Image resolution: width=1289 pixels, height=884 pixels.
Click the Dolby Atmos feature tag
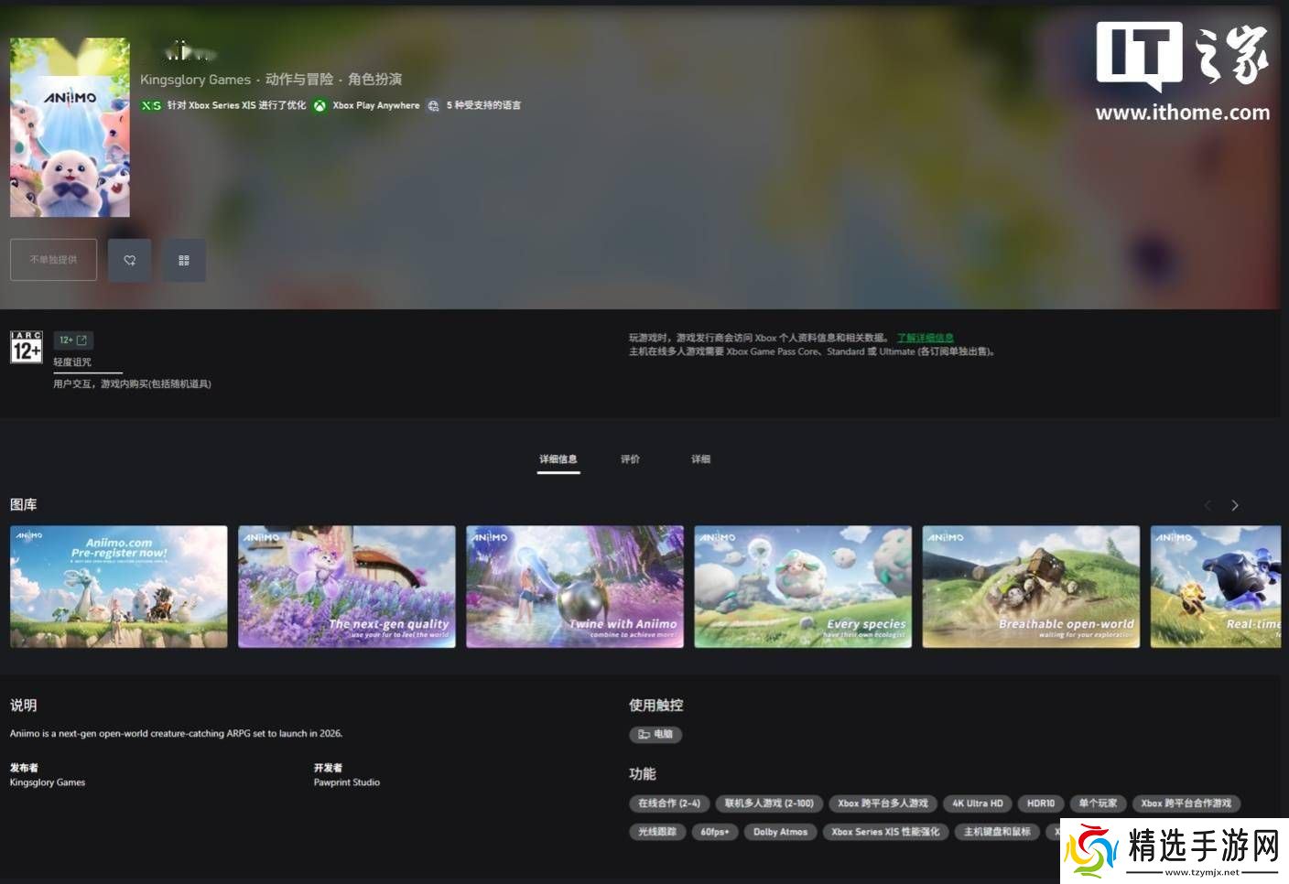coord(780,832)
